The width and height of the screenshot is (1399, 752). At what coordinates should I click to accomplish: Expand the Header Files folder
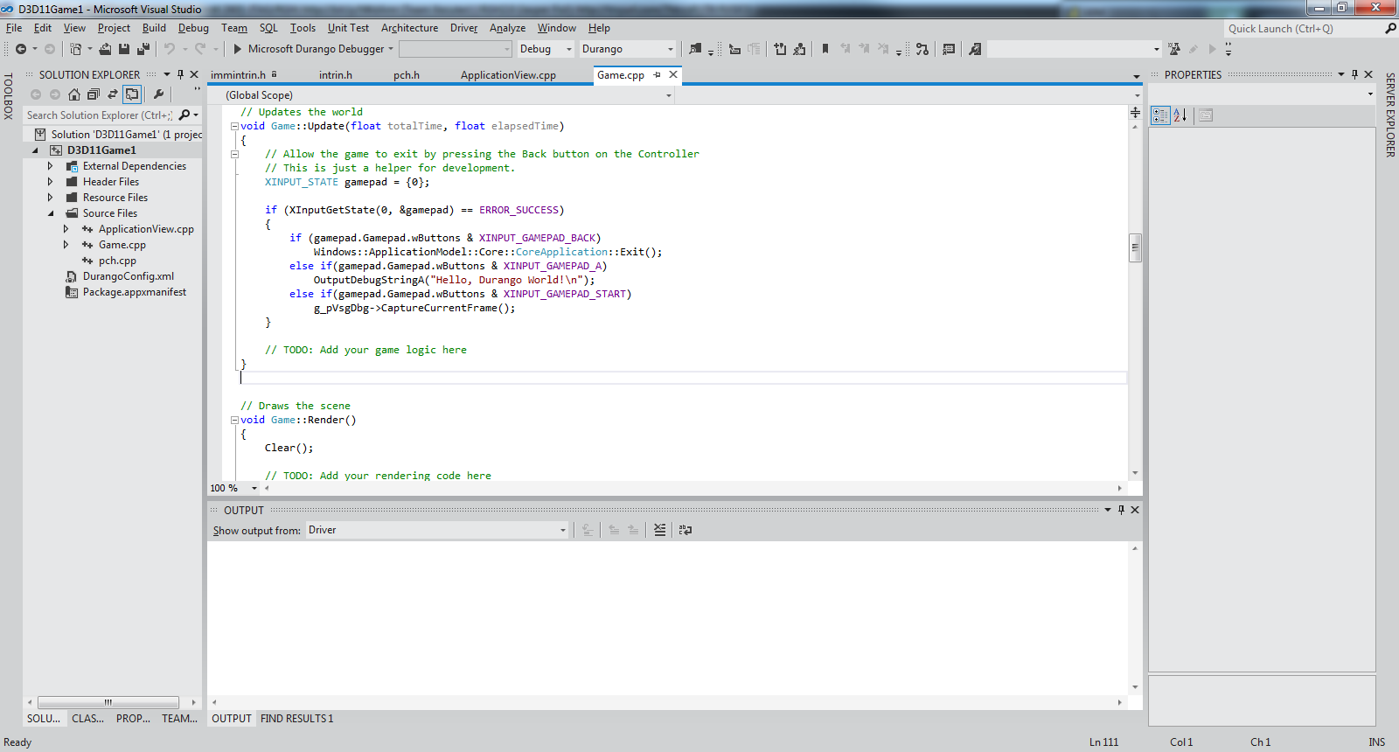coord(50,182)
